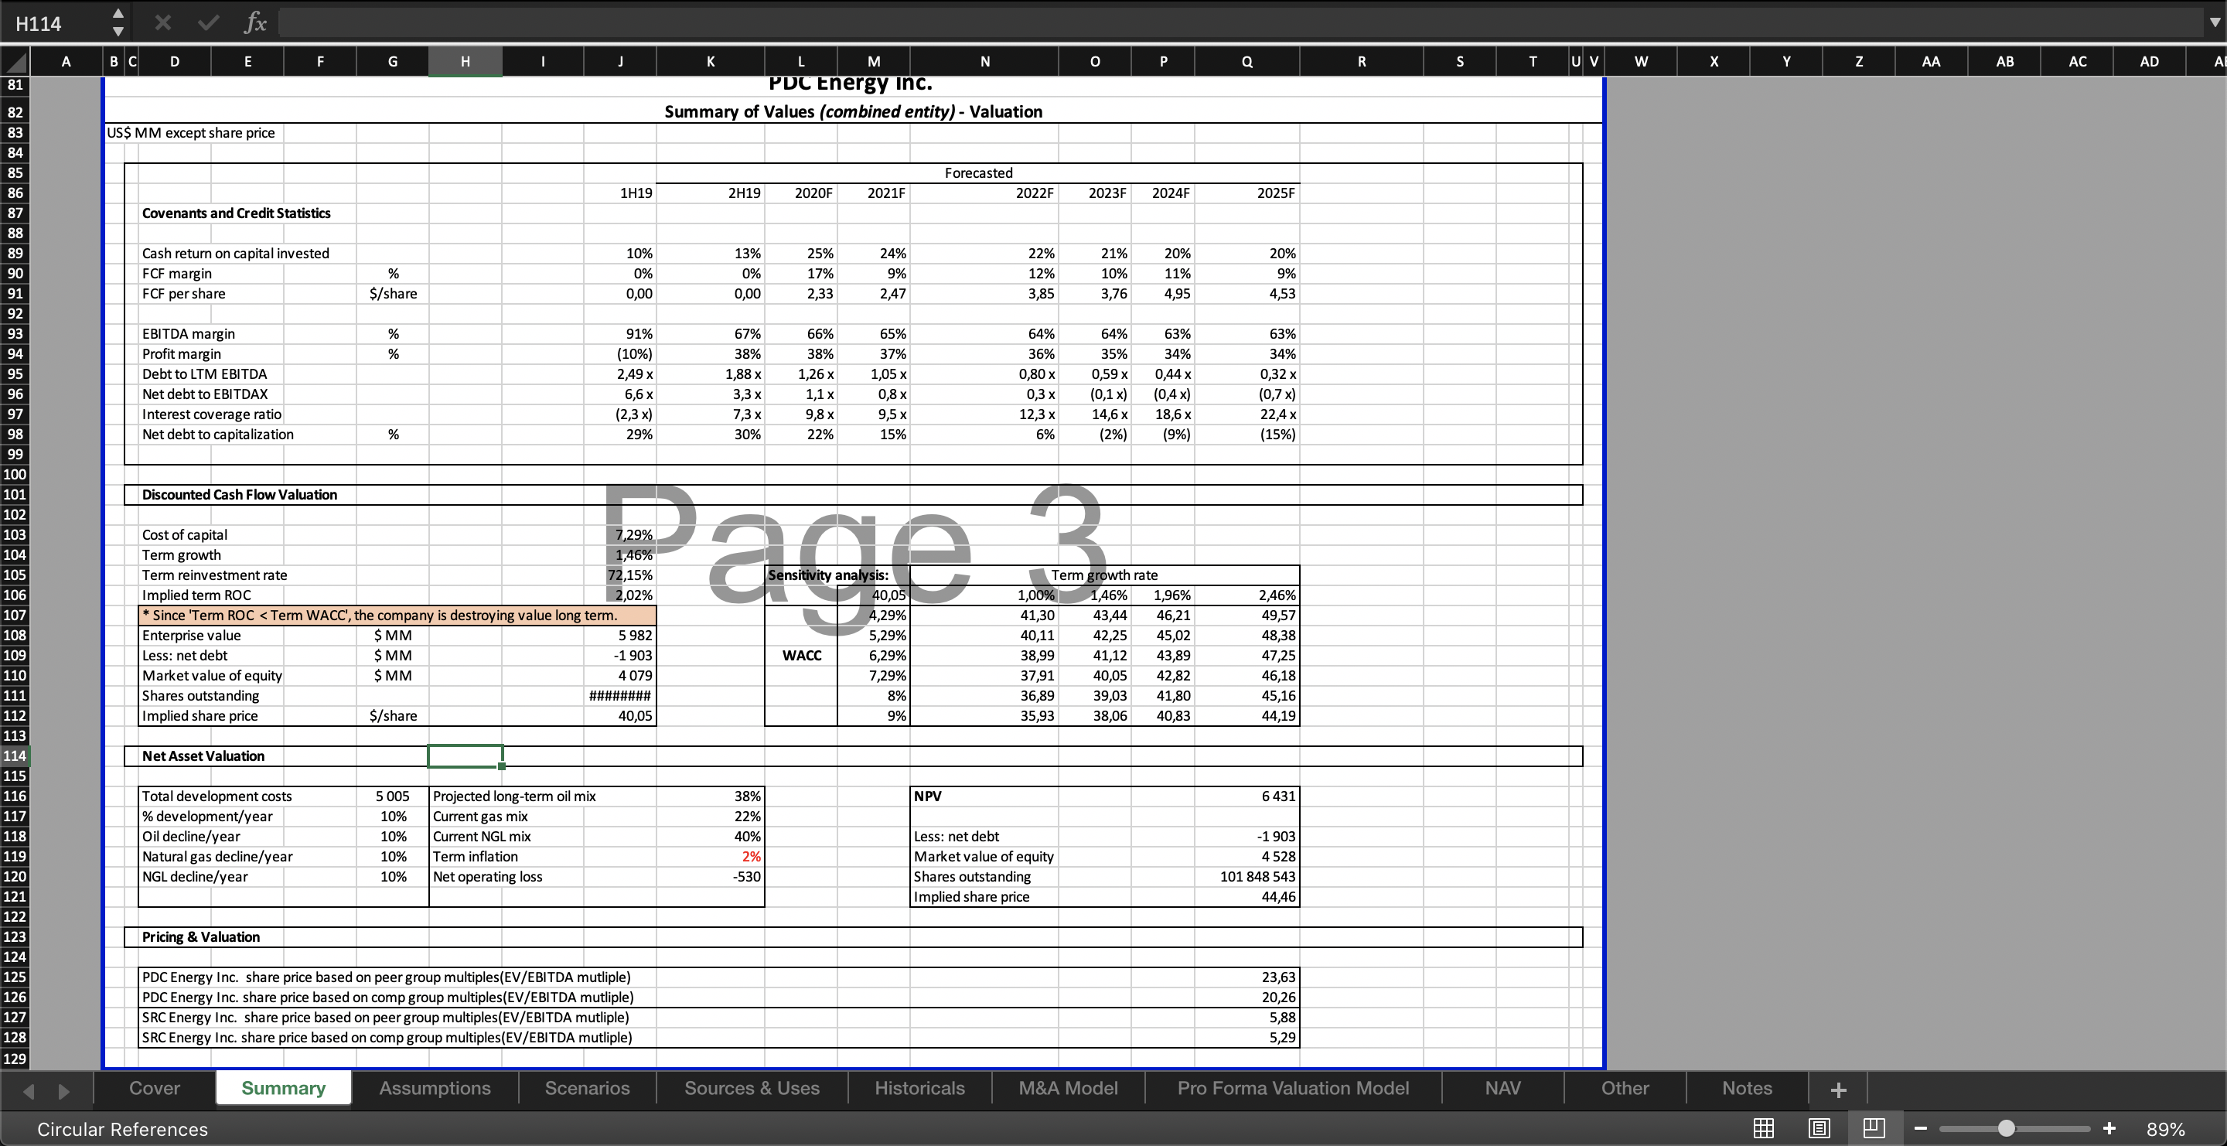The image size is (2227, 1146).
Task: Zoom in with the plus icon
Action: click(2109, 1129)
